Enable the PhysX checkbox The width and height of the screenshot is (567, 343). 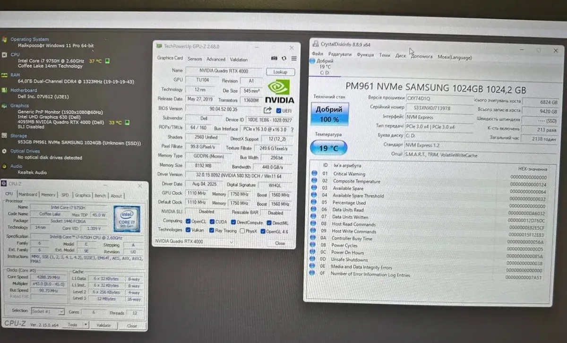tap(242, 231)
